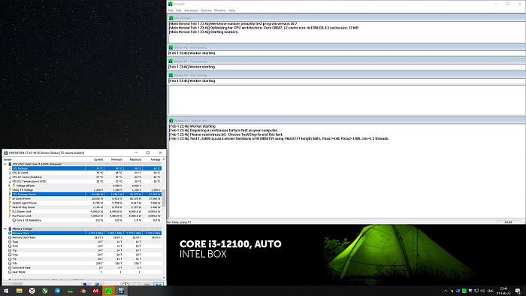The height and width of the screenshot is (296, 526).
Task: Click the Current column header in HWiNFO
Action: coord(95,159)
